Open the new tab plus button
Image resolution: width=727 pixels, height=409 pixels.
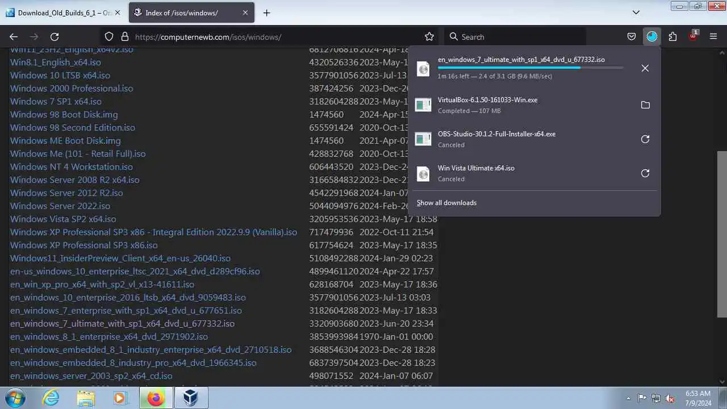click(266, 12)
